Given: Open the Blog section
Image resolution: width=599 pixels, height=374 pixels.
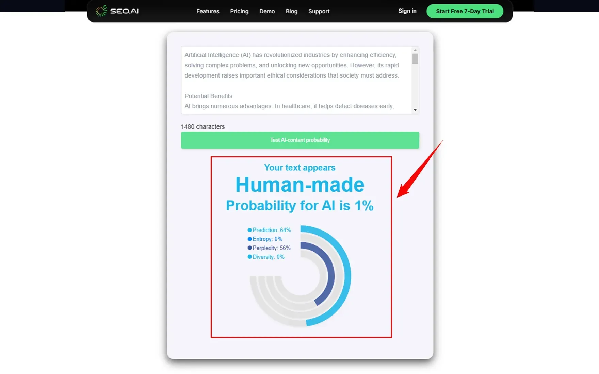Looking at the screenshot, I should point(291,11).
